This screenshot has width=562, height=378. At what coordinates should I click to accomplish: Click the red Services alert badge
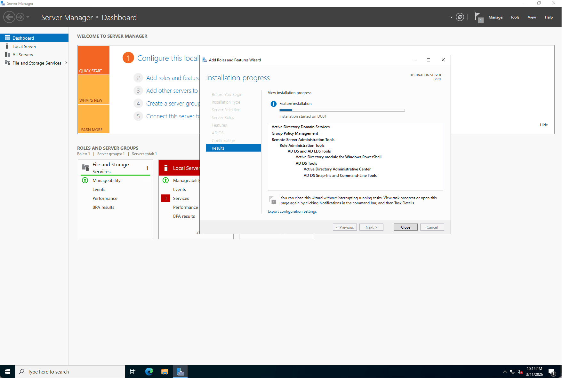(x=166, y=198)
